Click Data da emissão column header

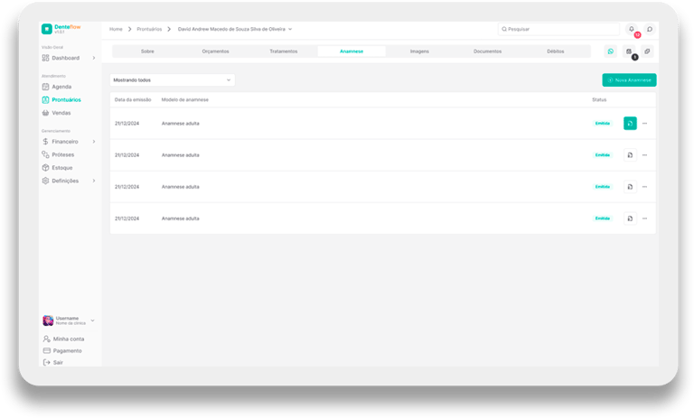pyautogui.click(x=133, y=100)
